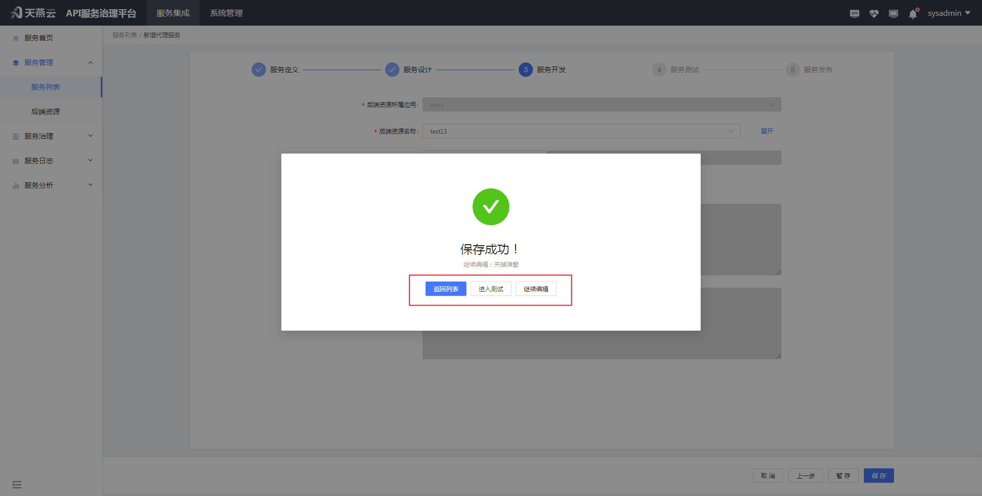Collapse the 服务管理 menu section
Image resolution: width=982 pixels, height=496 pixels.
click(x=91, y=62)
